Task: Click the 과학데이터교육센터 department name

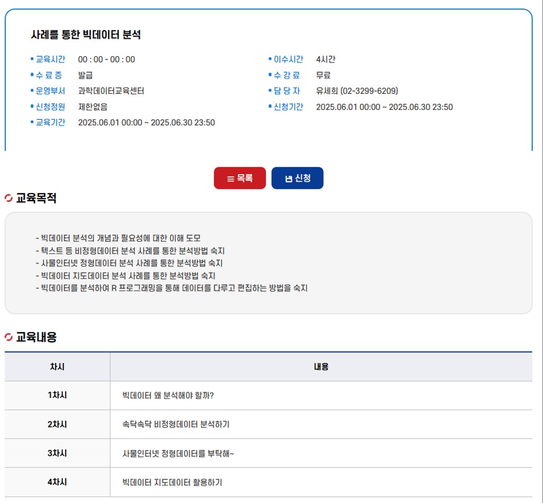Action: (111, 91)
